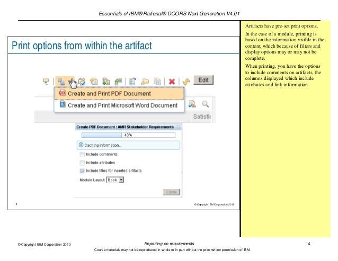The image size is (338, 261).
Task: Click the duplicate pages toolbar icon
Action: pos(157,82)
